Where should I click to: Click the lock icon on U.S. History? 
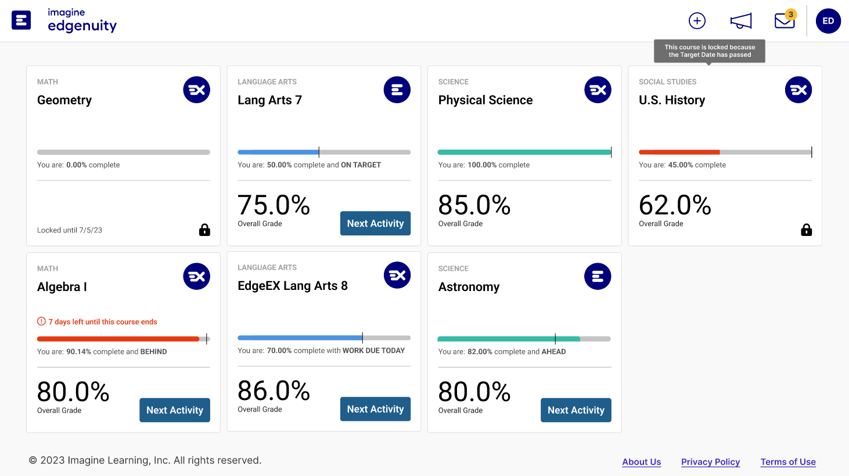click(807, 230)
